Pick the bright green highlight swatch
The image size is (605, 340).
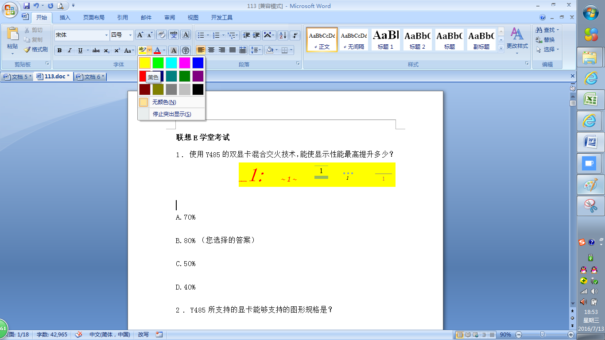coord(158,63)
